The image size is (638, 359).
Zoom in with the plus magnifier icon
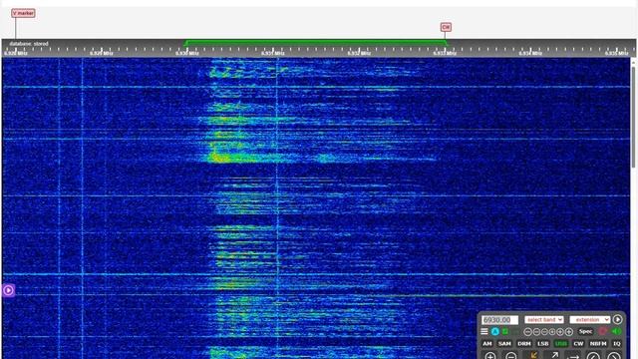490,356
